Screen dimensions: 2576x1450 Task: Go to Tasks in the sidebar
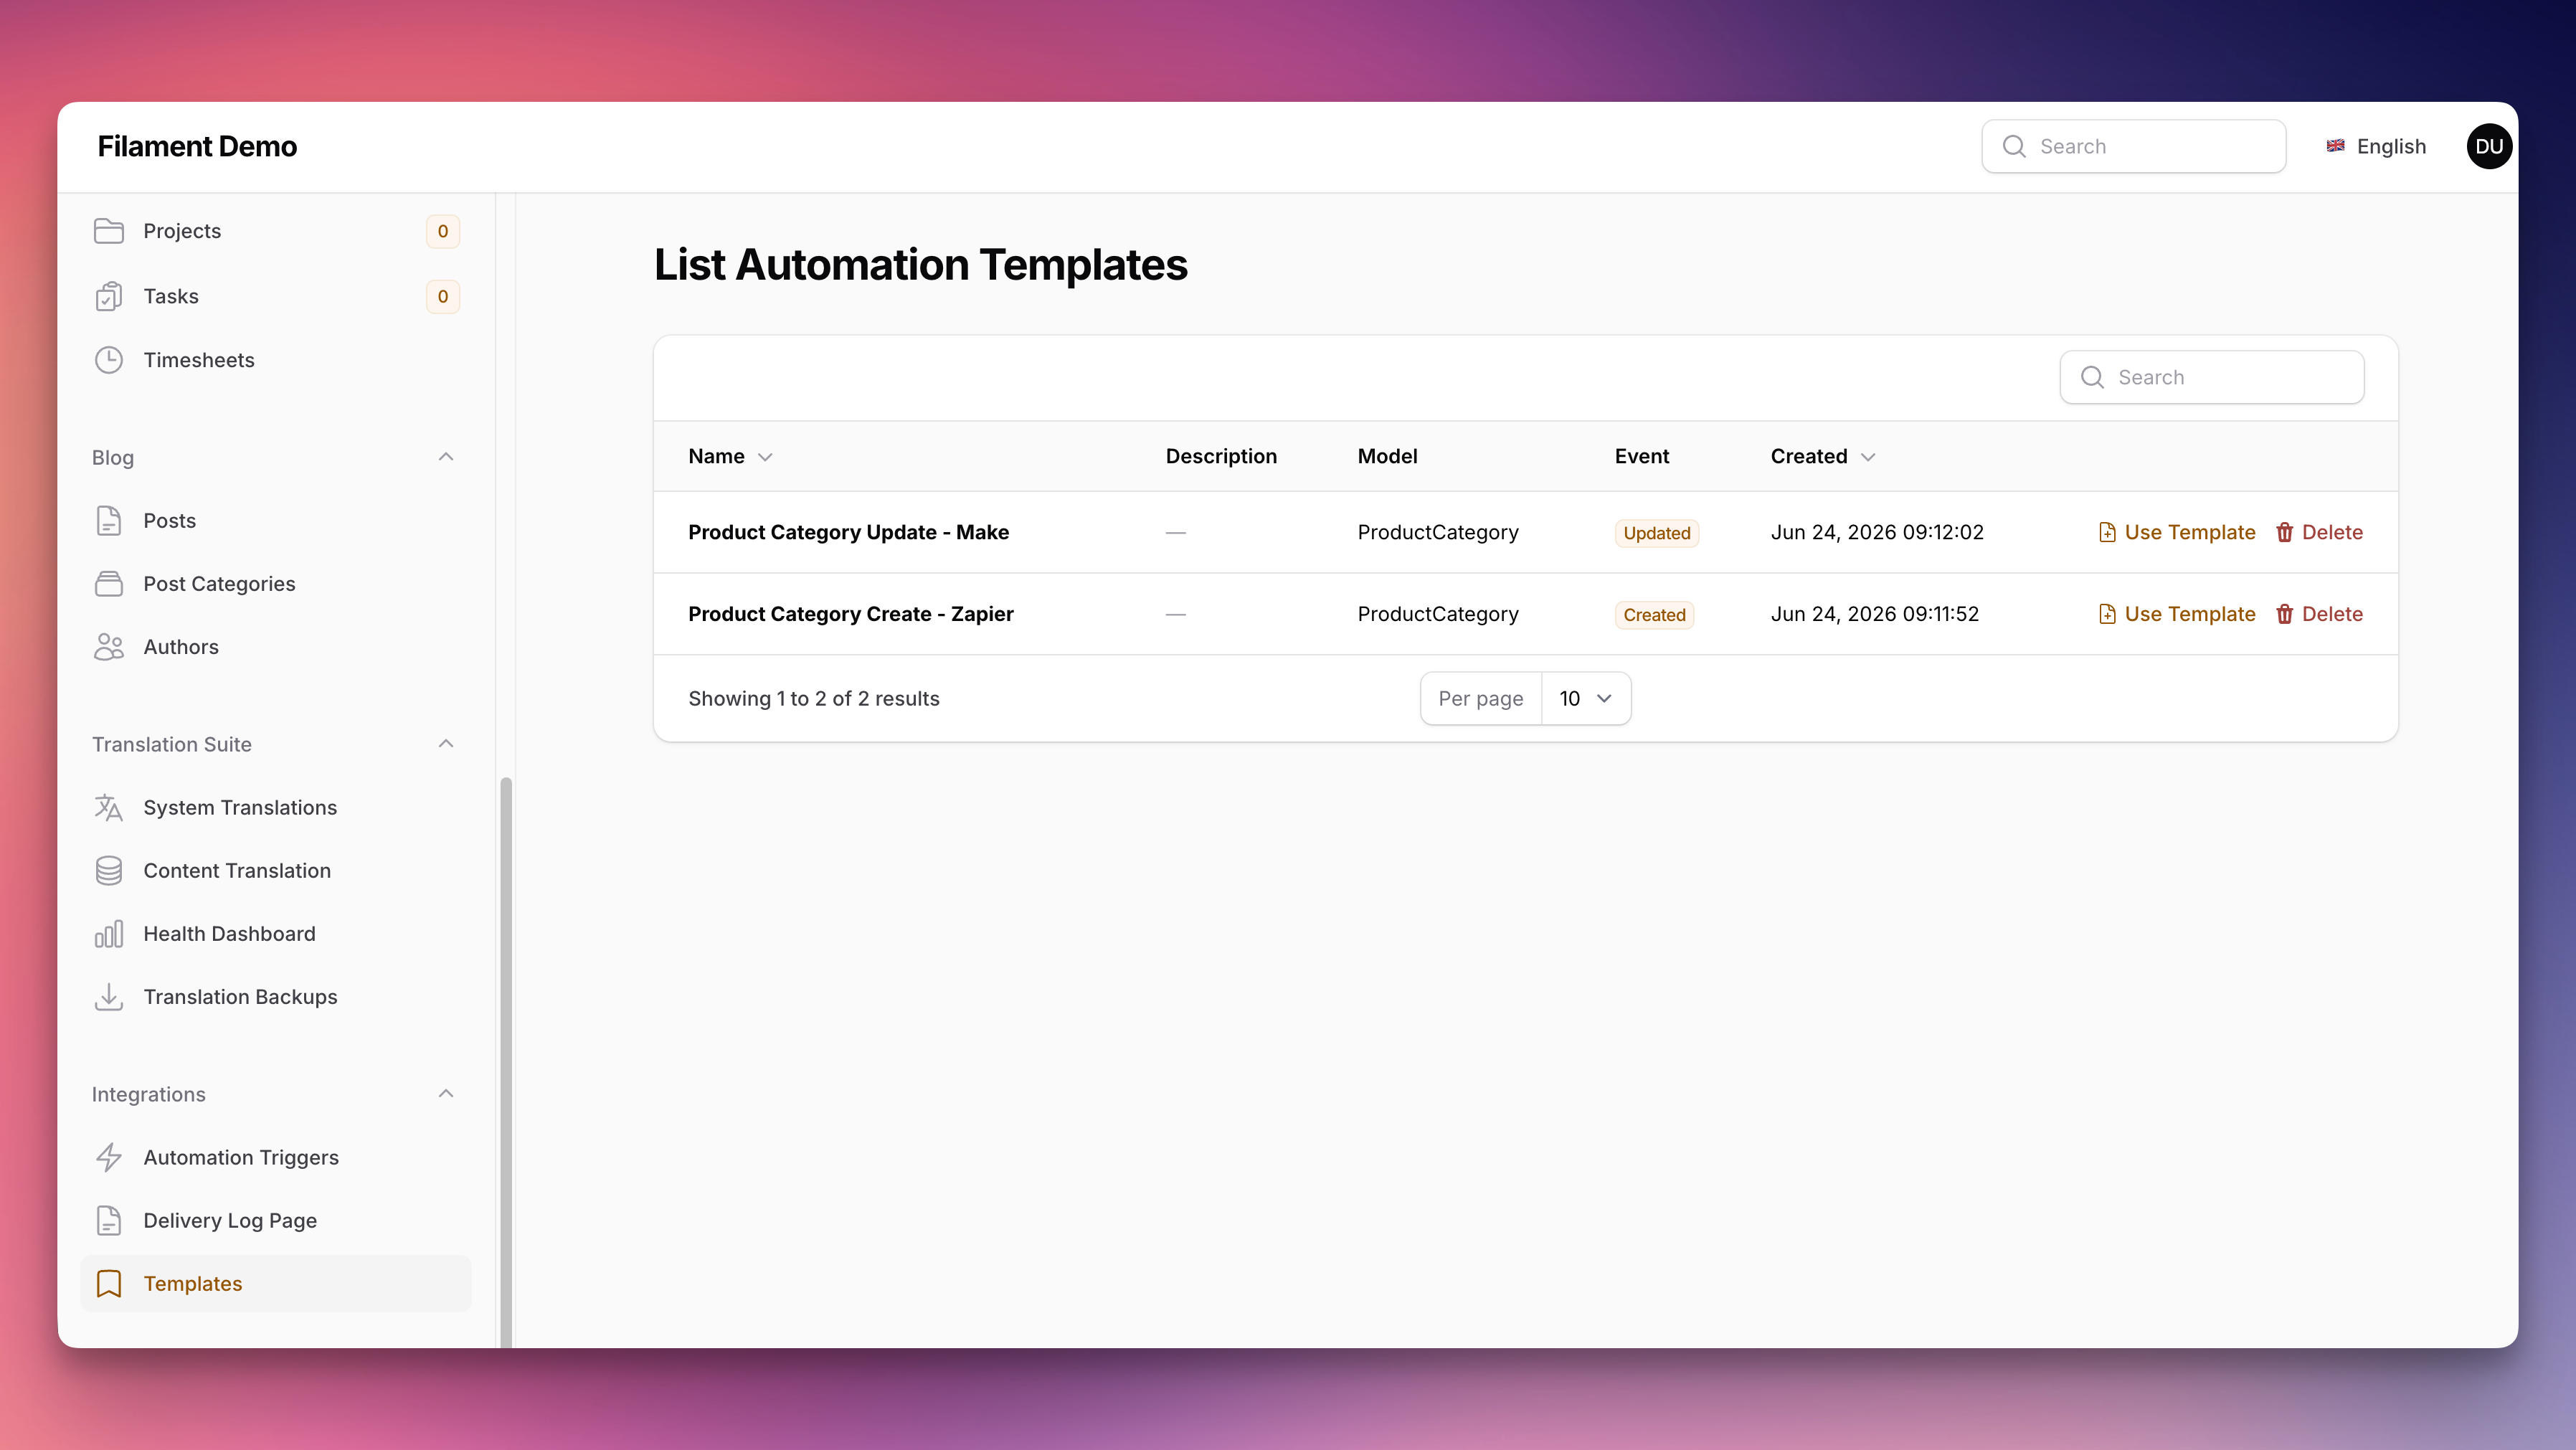276,296
